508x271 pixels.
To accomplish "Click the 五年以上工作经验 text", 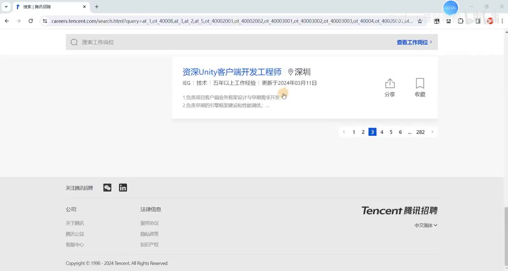I will coord(235,83).
